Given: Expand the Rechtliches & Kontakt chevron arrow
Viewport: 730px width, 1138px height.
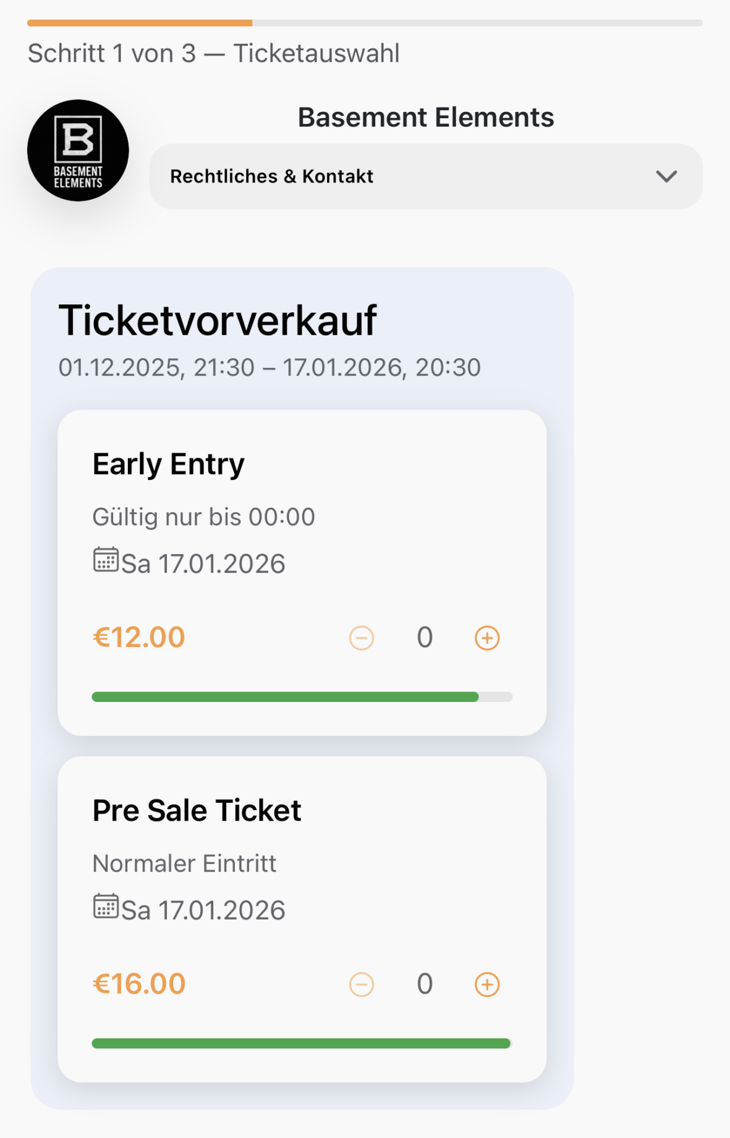Looking at the screenshot, I should coord(666,176).
